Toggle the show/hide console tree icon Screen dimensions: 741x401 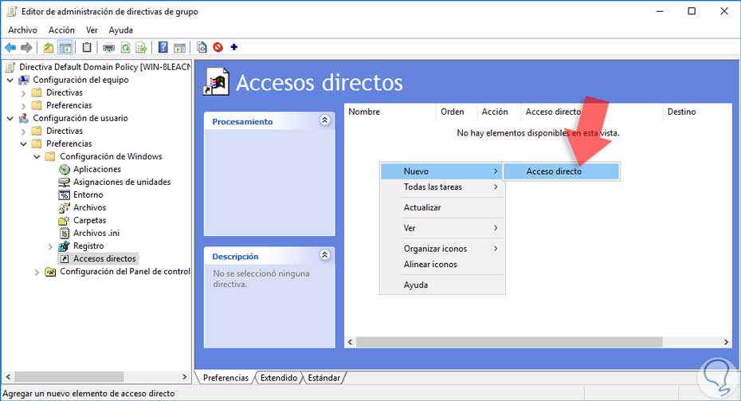65,47
